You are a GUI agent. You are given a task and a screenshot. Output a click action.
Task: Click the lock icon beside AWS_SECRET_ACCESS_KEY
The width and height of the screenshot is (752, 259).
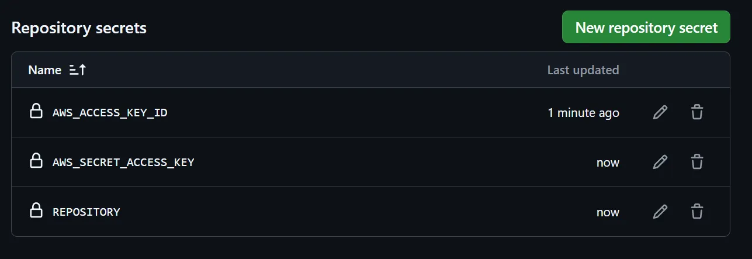pos(36,161)
